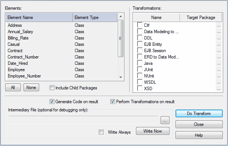Browse target package for WSDL
The height and width of the screenshot is (146, 228).
(219, 82)
